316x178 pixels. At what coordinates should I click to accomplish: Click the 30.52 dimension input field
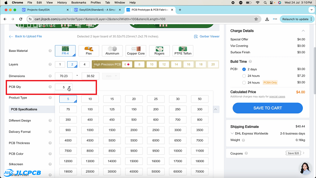click(90, 76)
